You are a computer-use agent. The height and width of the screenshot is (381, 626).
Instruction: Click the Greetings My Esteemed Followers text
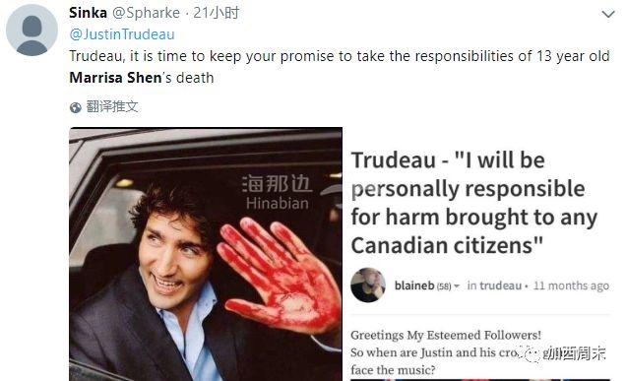446,335
